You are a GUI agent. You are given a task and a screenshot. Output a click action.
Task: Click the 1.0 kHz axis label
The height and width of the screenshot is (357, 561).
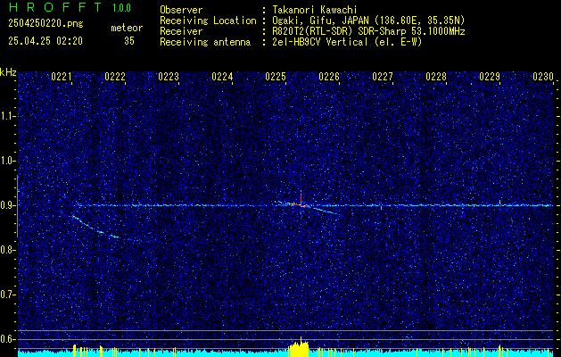click(x=8, y=162)
